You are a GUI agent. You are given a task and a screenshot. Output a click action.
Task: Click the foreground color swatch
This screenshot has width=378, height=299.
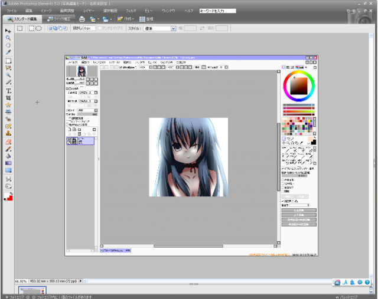click(x=6, y=195)
